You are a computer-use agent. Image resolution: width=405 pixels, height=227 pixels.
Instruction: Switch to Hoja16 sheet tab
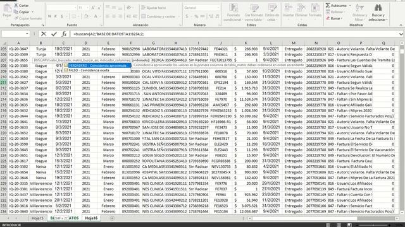(x=91, y=218)
